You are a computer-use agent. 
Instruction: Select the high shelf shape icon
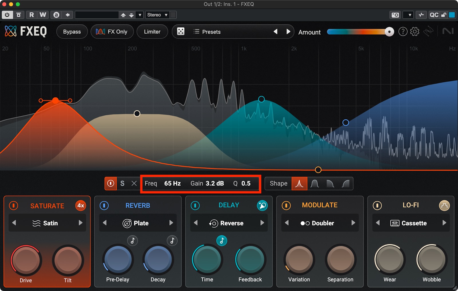pyautogui.click(x=346, y=184)
